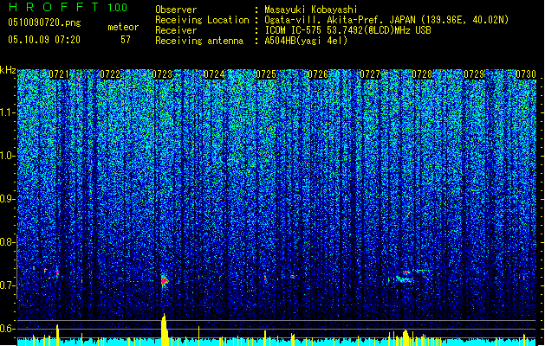The height and width of the screenshot is (346, 545).
Task: Click the Receiving antenna label
Action: pos(199,41)
